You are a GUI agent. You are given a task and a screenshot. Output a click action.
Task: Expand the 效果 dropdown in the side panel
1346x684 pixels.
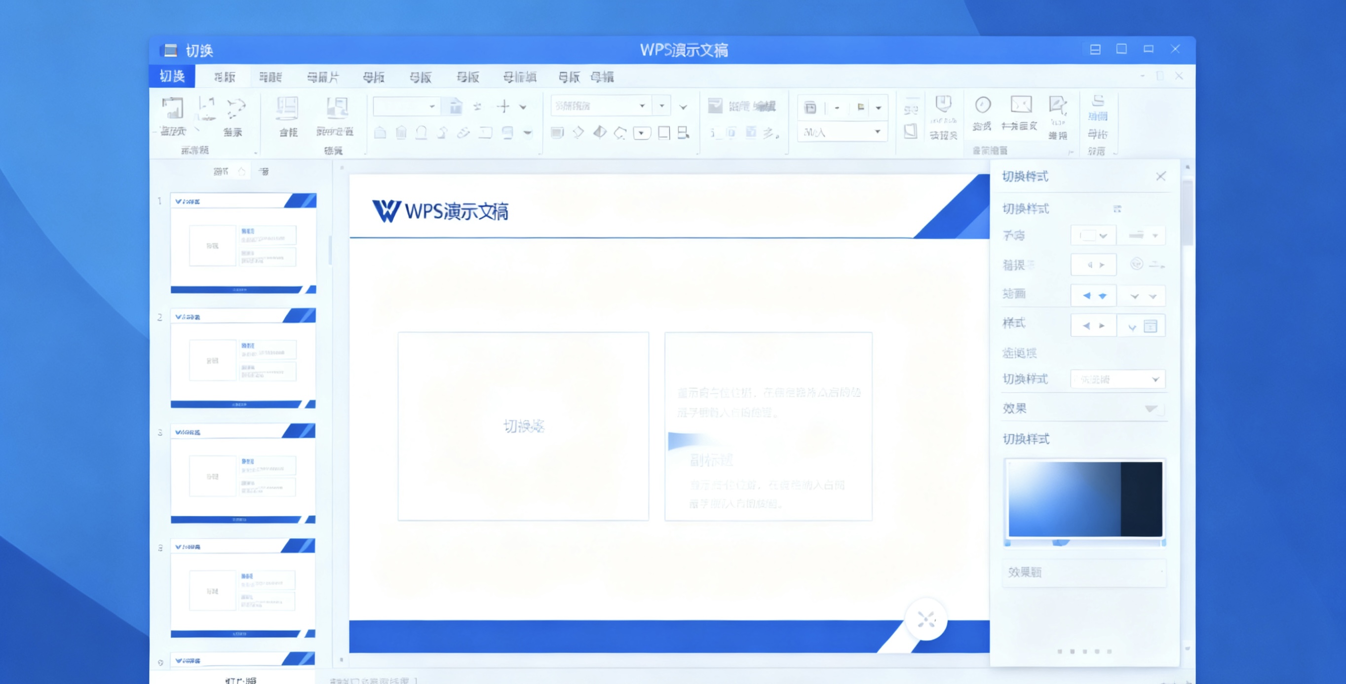click(x=1152, y=409)
